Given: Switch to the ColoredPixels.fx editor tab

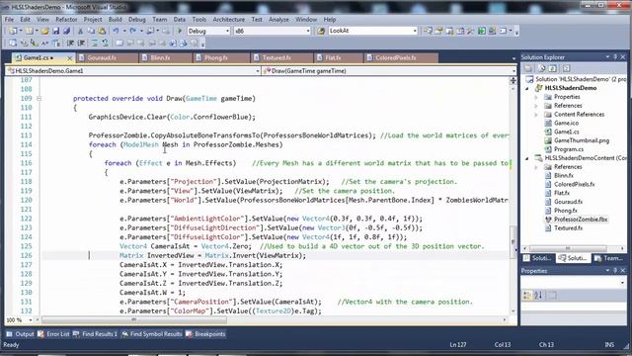Looking at the screenshot, I should point(401,58).
